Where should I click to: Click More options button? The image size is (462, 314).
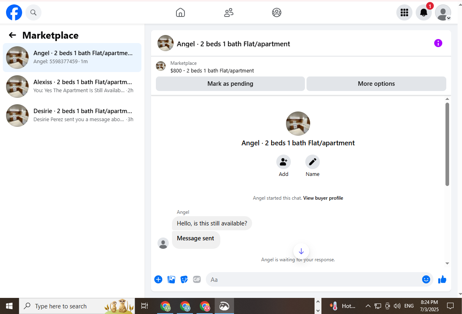pyautogui.click(x=376, y=84)
